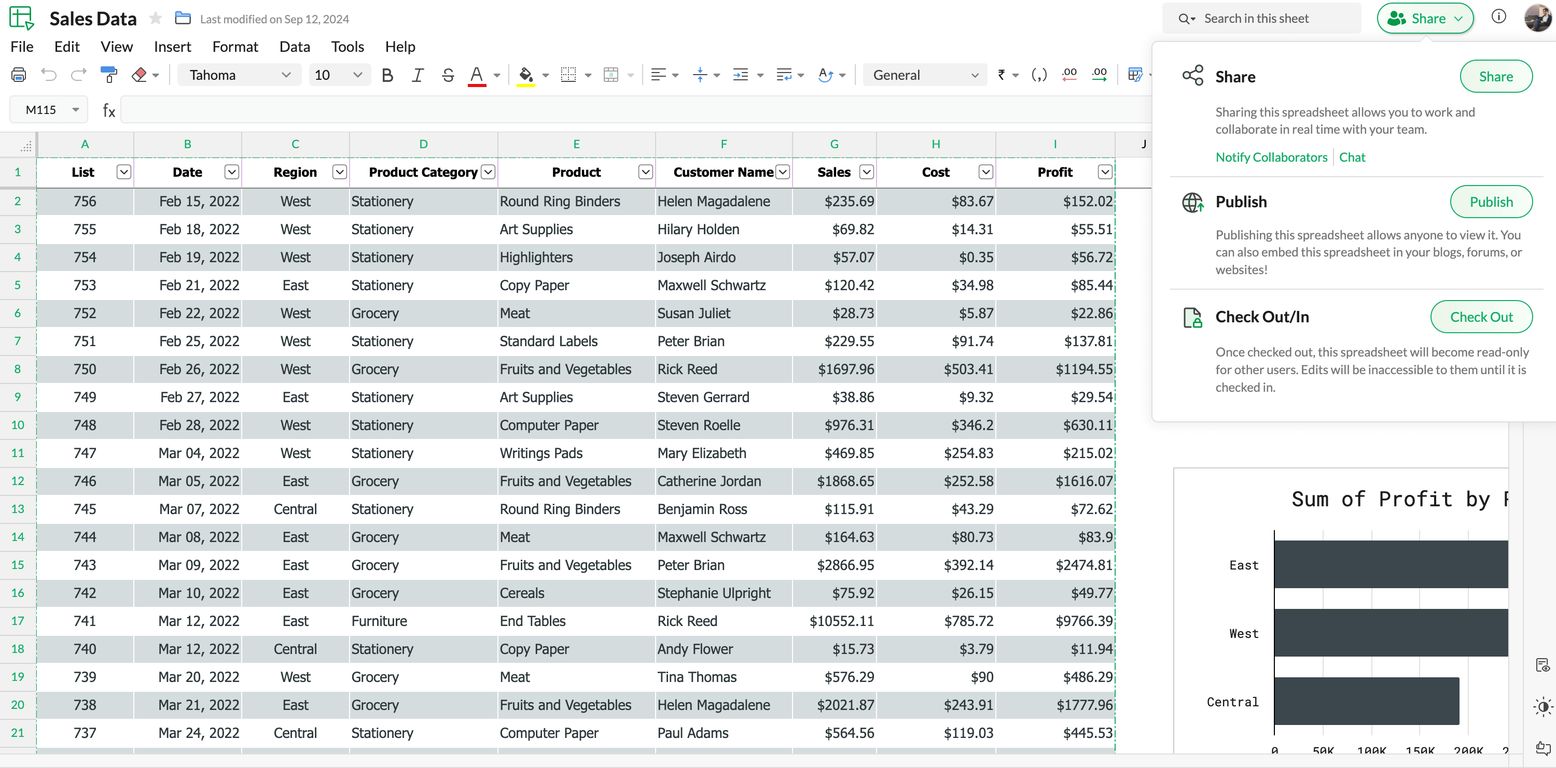Increase decimal places

1100,74
